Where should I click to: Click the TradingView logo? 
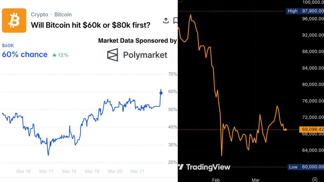coord(204,167)
